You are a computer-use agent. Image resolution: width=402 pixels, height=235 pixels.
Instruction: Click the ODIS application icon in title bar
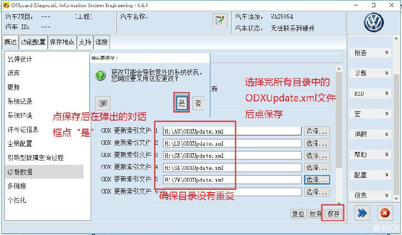pyautogui.click(x=6, y=5)
